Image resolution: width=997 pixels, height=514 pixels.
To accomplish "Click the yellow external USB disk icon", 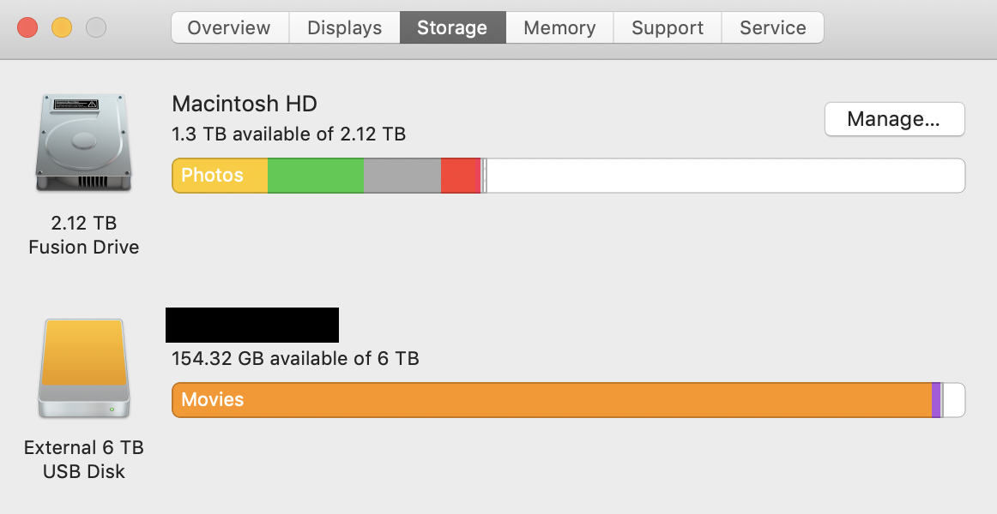I will tap(83, 368).
